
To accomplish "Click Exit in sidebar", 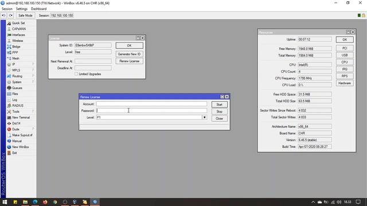I will point(14,153).
